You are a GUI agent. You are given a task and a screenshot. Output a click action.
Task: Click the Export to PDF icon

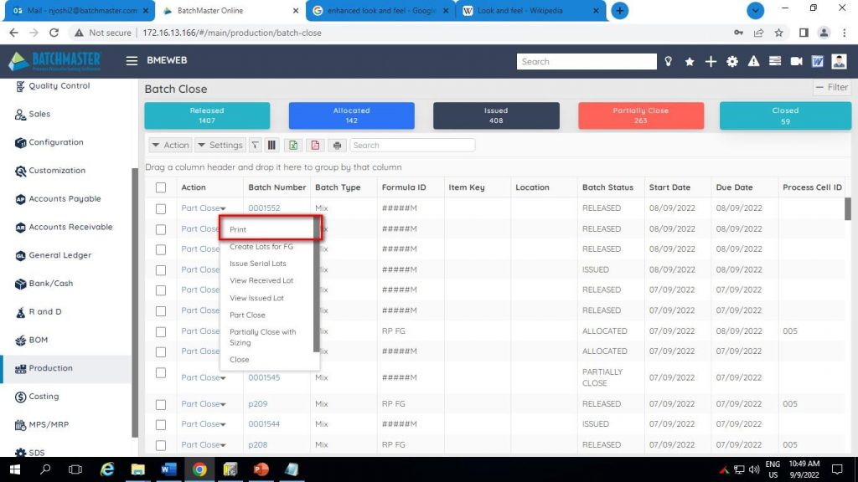pos(315,146)
